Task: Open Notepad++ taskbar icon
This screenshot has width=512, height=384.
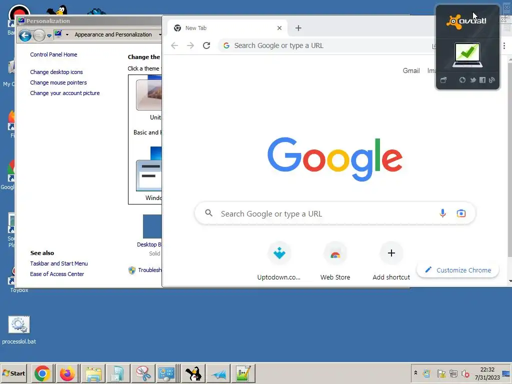Action: tap(243, 373)
